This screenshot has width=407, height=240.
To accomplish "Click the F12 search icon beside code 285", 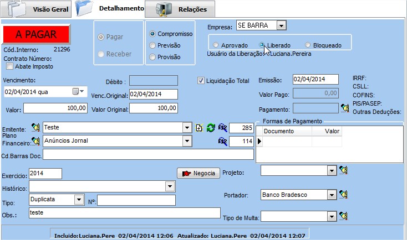I will tap(222, 128).
